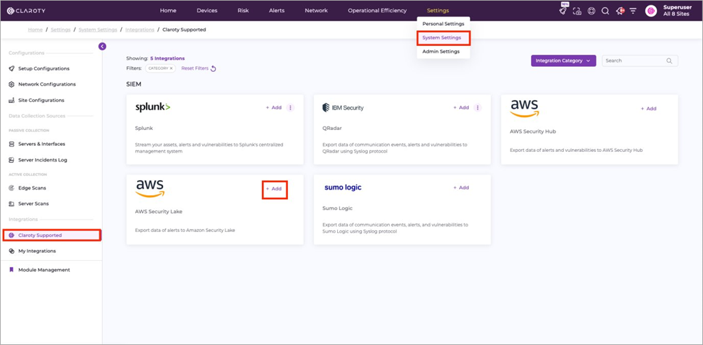The width and height of the screenshot is (703, 345).
Task: Open the Settings menu in navigation
Action: [438, 11]
